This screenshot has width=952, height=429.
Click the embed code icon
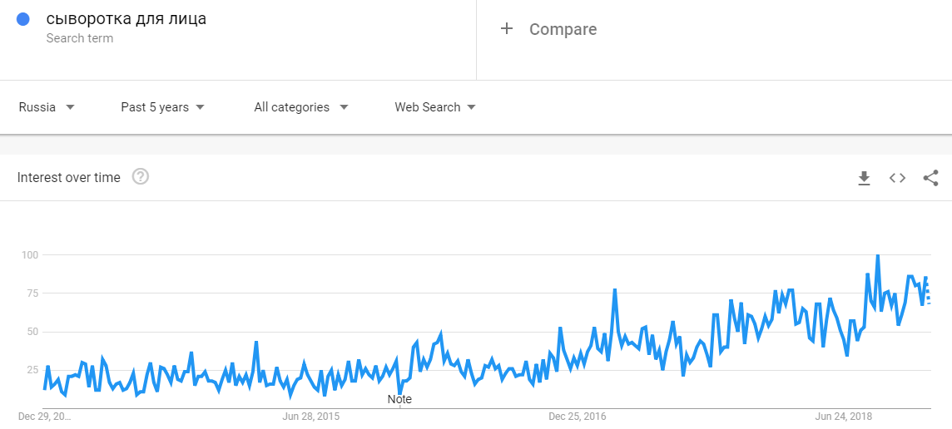897,178
